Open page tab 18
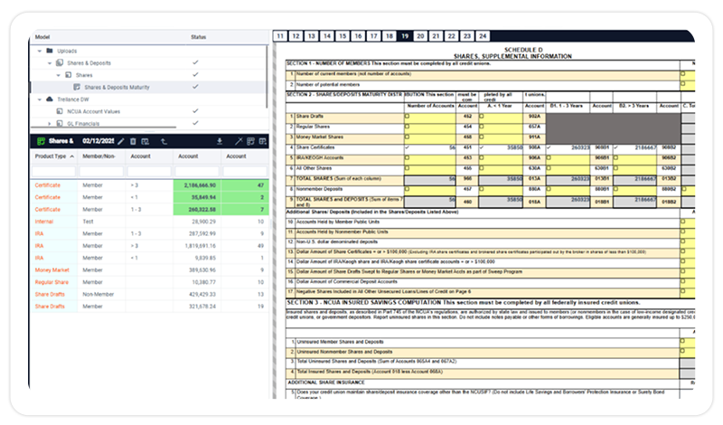The height and width of the screenshot is (425, 723). pyautogui.click(x=390, y=36)
